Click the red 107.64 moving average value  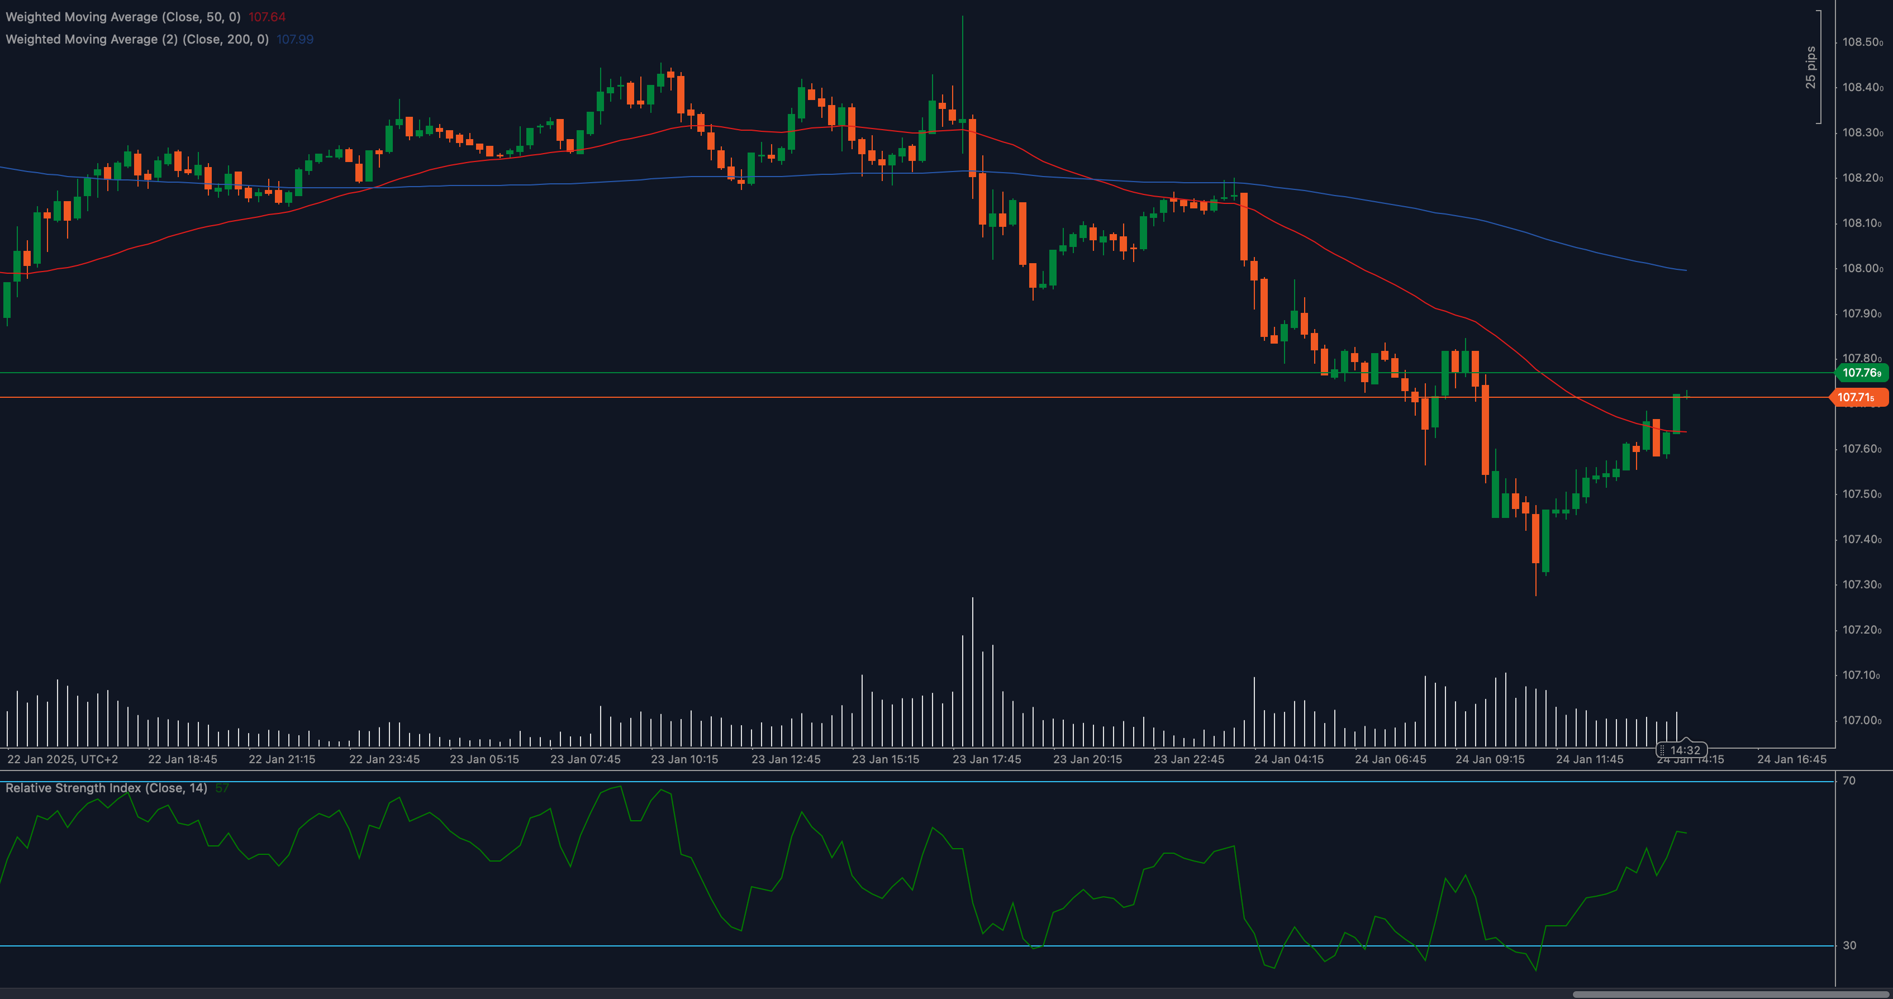click(267, 17)
